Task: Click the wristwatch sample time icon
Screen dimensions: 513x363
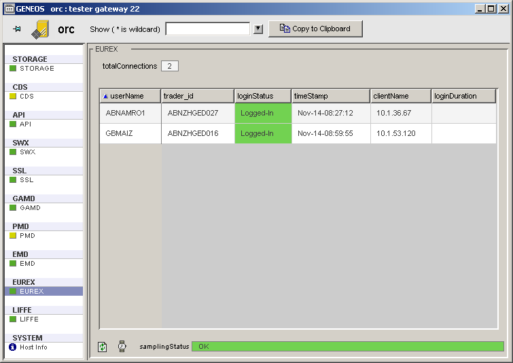Action: click(122, 347)
